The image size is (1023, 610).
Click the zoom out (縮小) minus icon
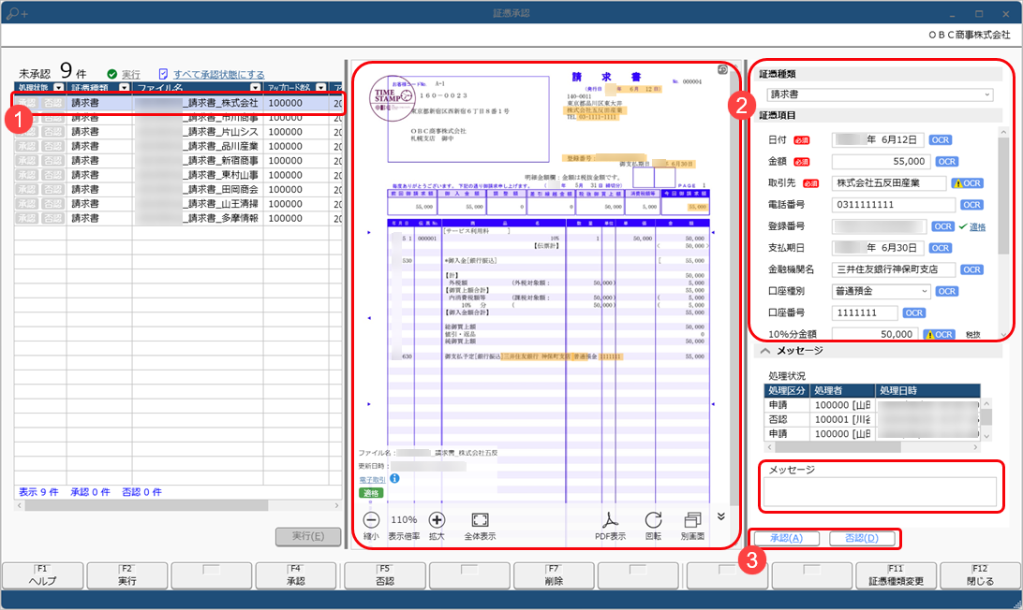point(371,519)
